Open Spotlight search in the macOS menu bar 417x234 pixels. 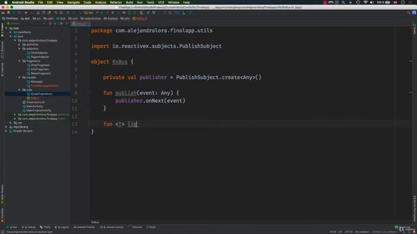343,3
